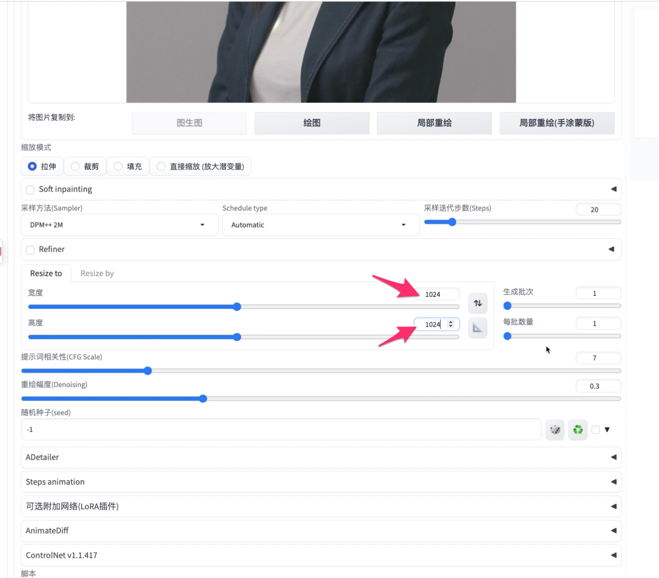Click the CFG Scale slider
This screenshot has height=578, width=659.
321,371
